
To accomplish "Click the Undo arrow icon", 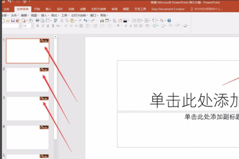I will point(85,21).
